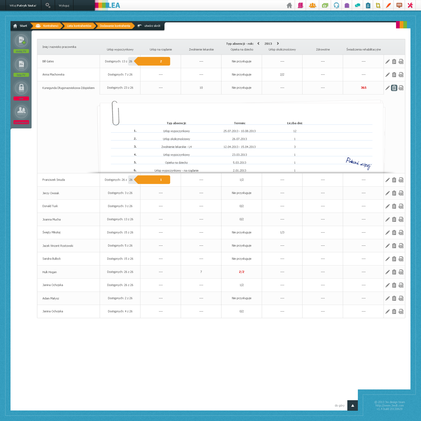Expand clipboard details for Hulk Hogan
421x421 pixels.
(394, 272)
